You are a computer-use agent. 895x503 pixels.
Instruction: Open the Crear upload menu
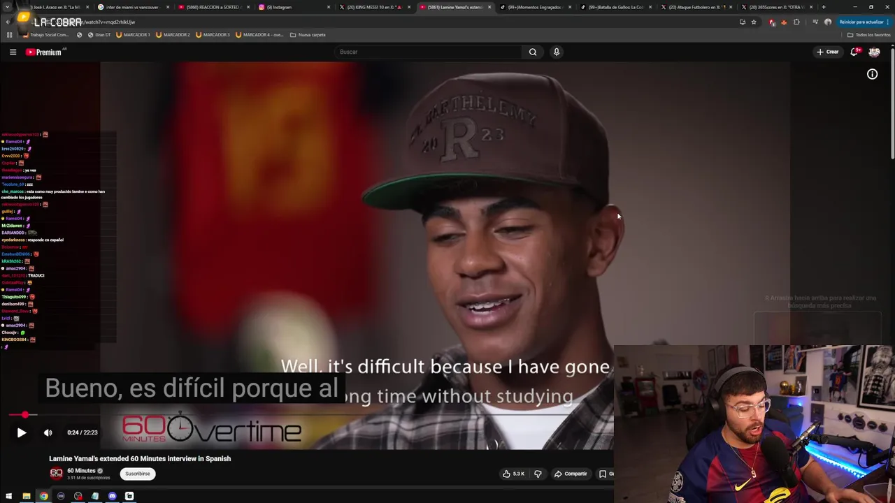pos(828,52)
